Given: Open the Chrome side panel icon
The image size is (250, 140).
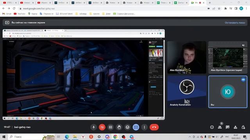Looking at the screenshot, I should [x=236, y=9].
